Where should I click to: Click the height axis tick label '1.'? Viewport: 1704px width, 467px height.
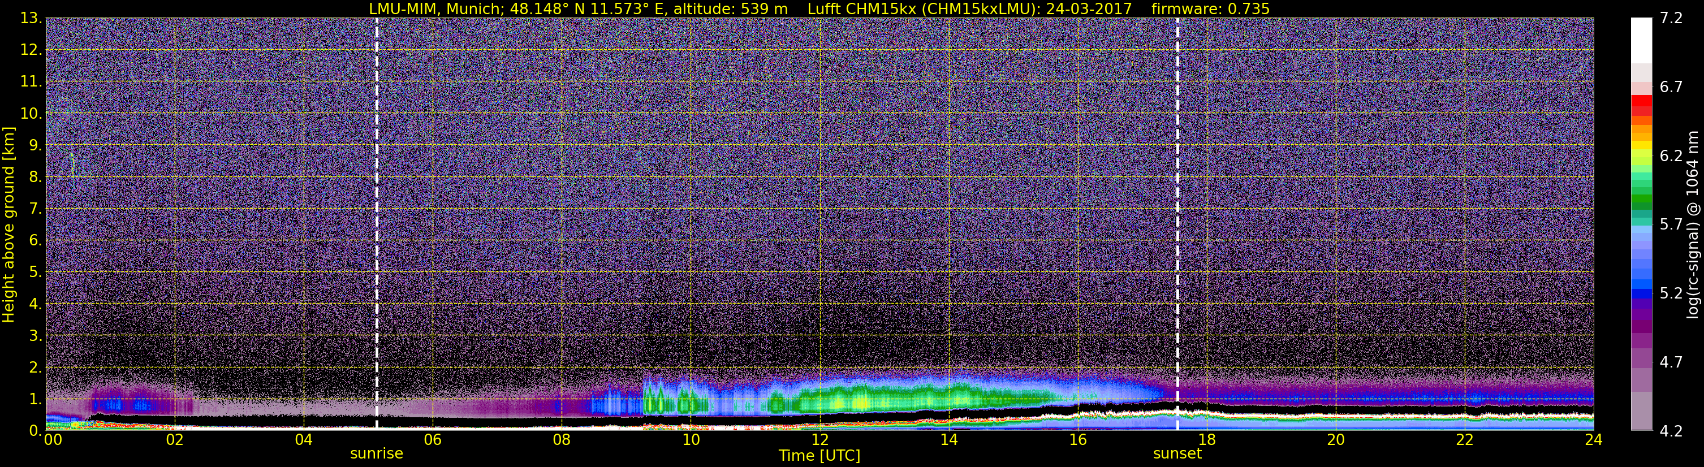(35, 399)
